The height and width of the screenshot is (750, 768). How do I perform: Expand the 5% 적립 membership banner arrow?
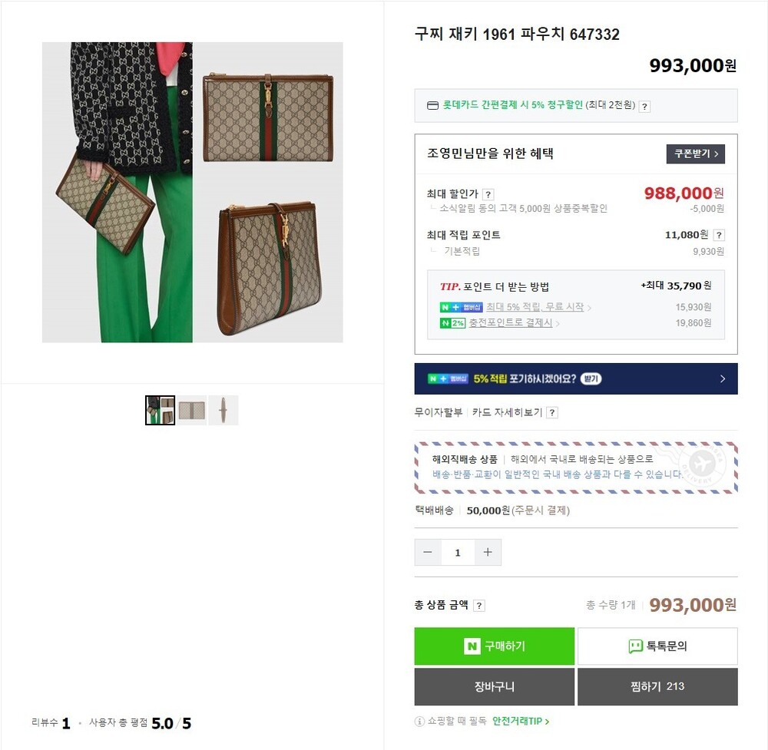tap(723, 379)
